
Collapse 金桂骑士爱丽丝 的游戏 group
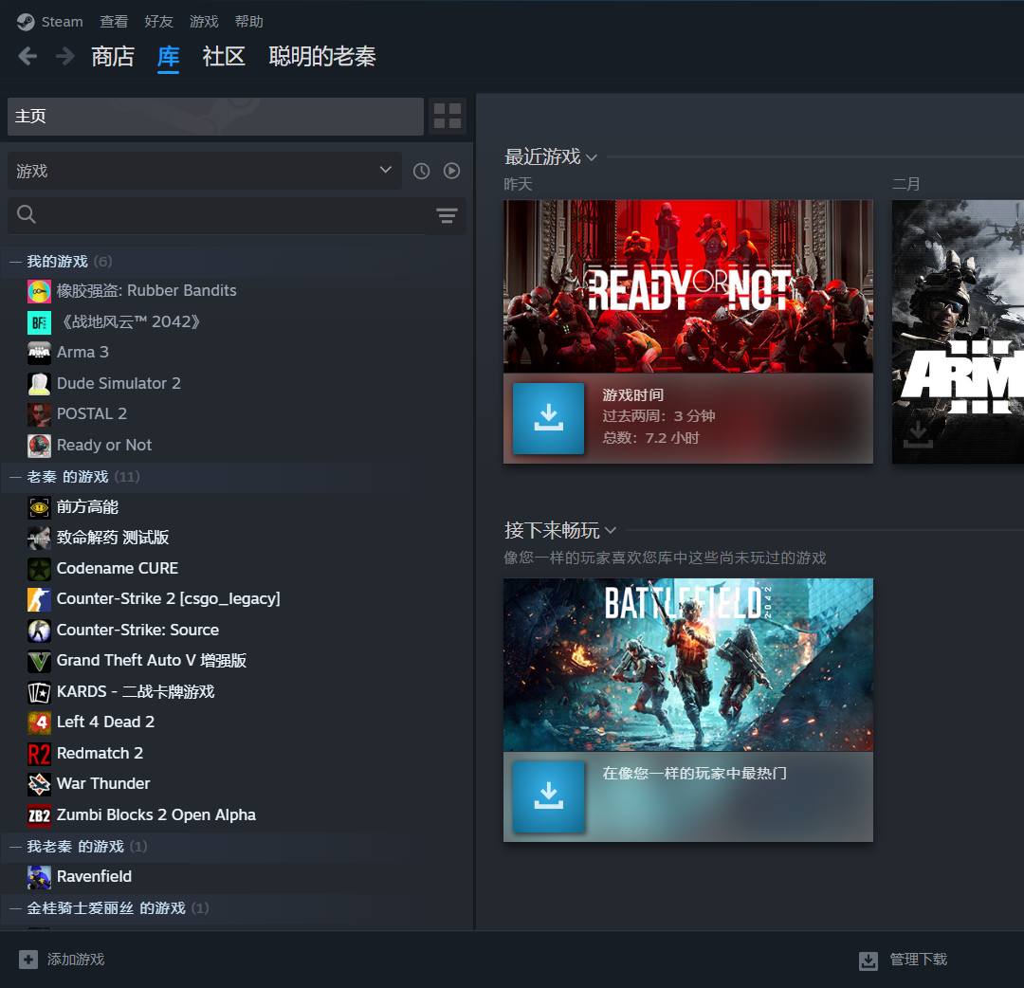15,908
